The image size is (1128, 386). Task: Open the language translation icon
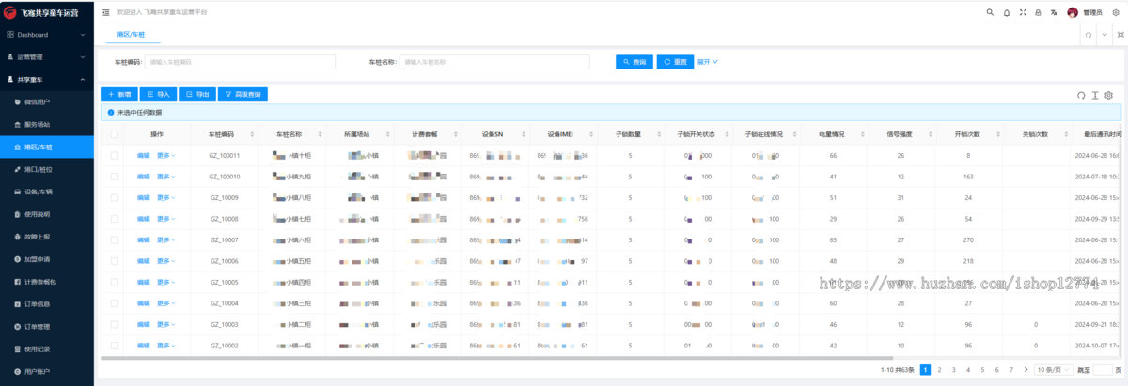1054,12
